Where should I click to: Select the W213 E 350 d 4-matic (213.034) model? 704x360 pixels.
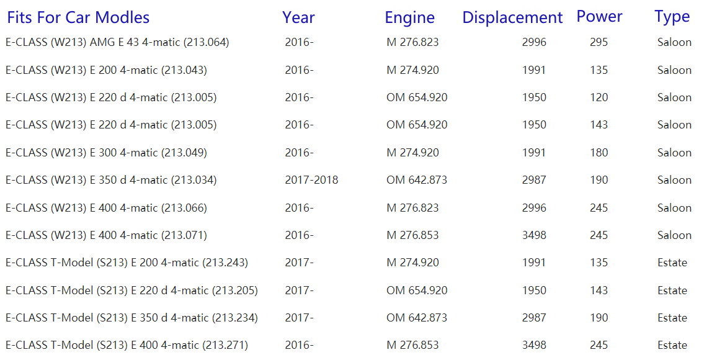click(111, 180)
